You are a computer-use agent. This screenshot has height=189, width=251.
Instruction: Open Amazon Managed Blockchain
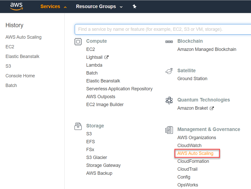click(x=207, y=49)
